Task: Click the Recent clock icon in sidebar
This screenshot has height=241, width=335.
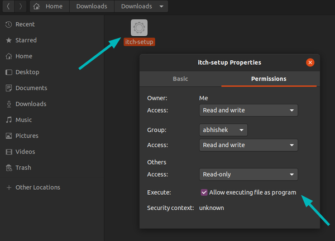Action: 9,25
